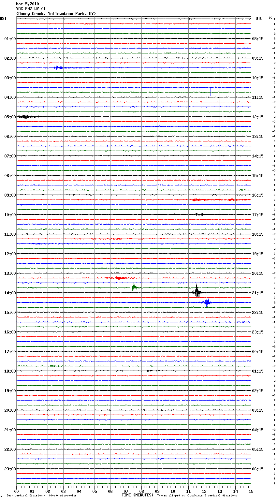Select the blue event on the 02:30 trace

(x=58, y=68)
